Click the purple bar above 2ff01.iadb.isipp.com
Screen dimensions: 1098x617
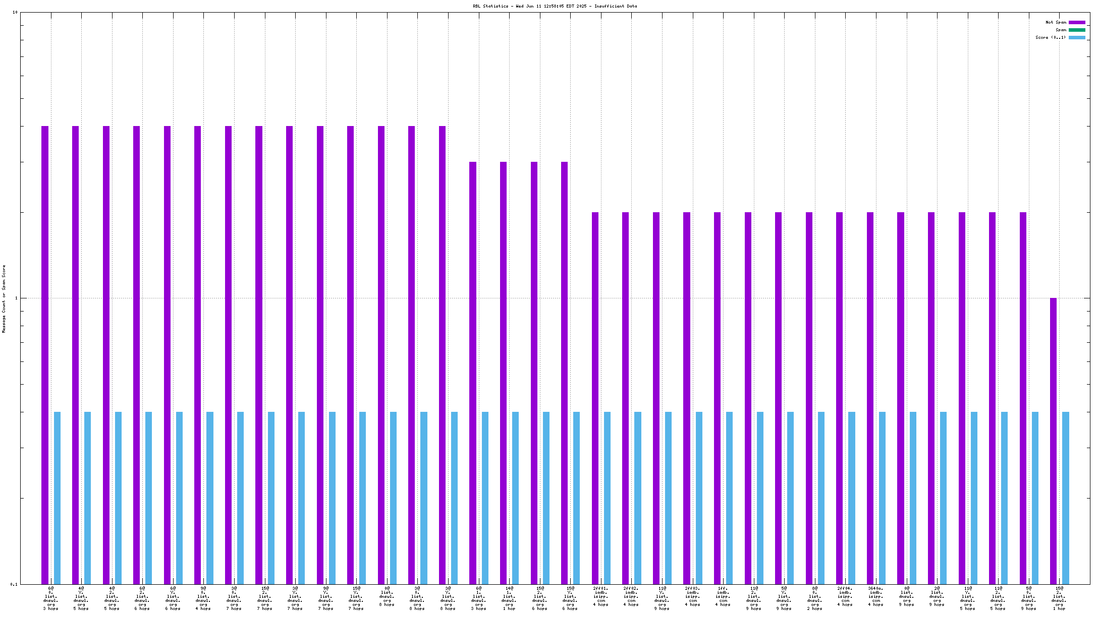[x=595, y=398]
